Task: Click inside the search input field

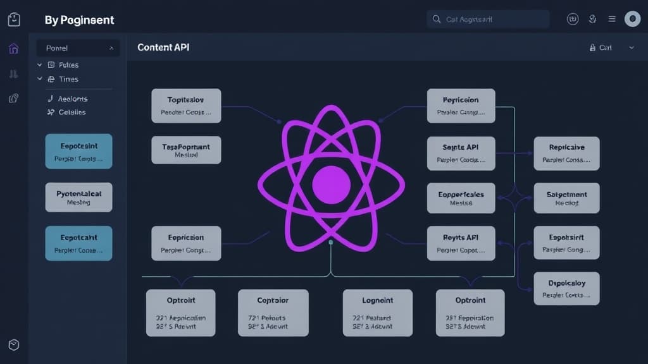Action: 487,19
